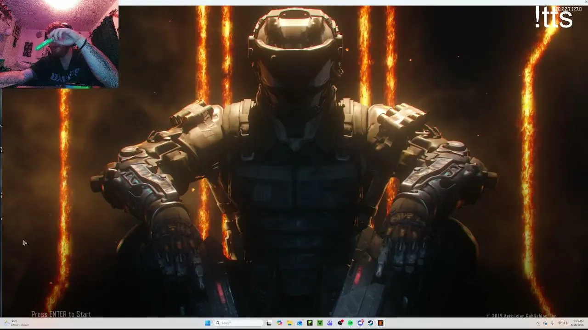Image resolution: width=588 pixels, height=330 pixels.
Task: Open Task View from the taskbar
Action: (x=269, y=323)
